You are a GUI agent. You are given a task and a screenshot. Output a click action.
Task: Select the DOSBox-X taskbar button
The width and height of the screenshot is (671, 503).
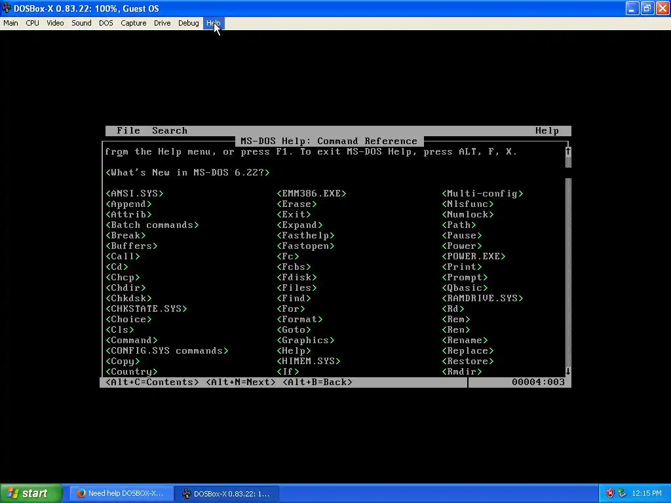point(227,493)
